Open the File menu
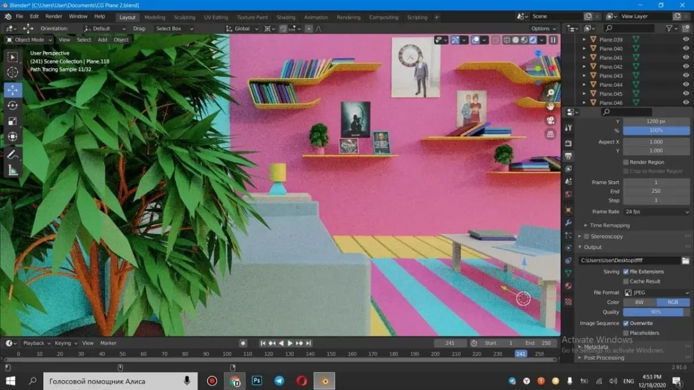This screenshot has height=390, width=694. coord(20,17)
